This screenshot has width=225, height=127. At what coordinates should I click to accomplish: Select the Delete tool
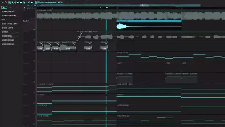[15, 2]
